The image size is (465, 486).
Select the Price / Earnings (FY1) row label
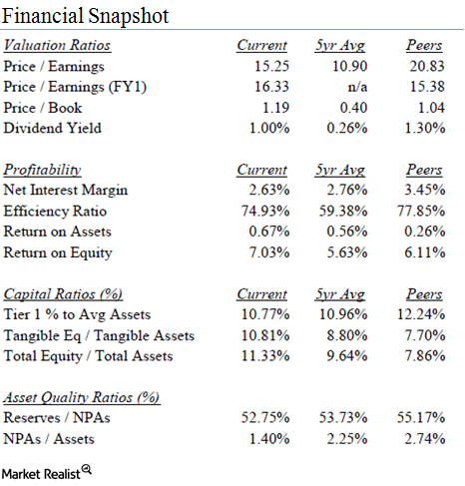75,87
